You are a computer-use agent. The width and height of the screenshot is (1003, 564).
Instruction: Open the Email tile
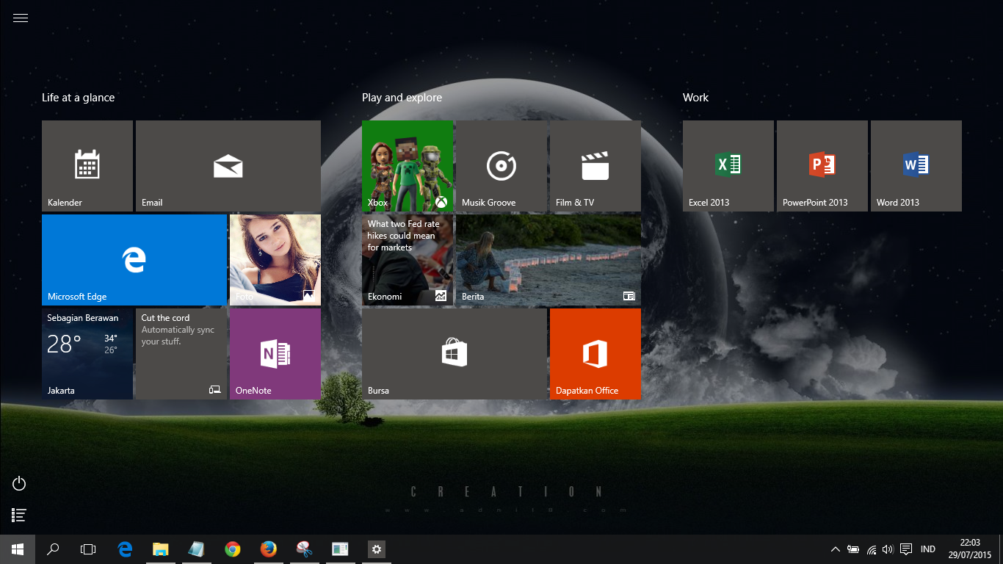coord(228,165)
